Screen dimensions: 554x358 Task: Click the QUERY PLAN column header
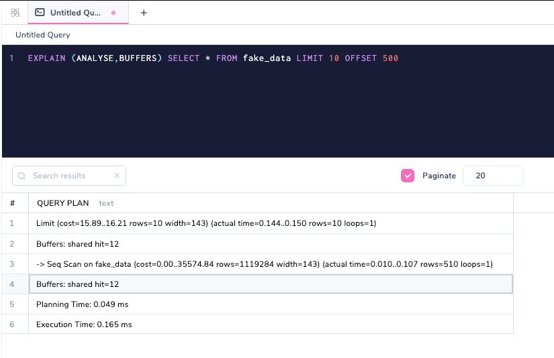[62, 203]
